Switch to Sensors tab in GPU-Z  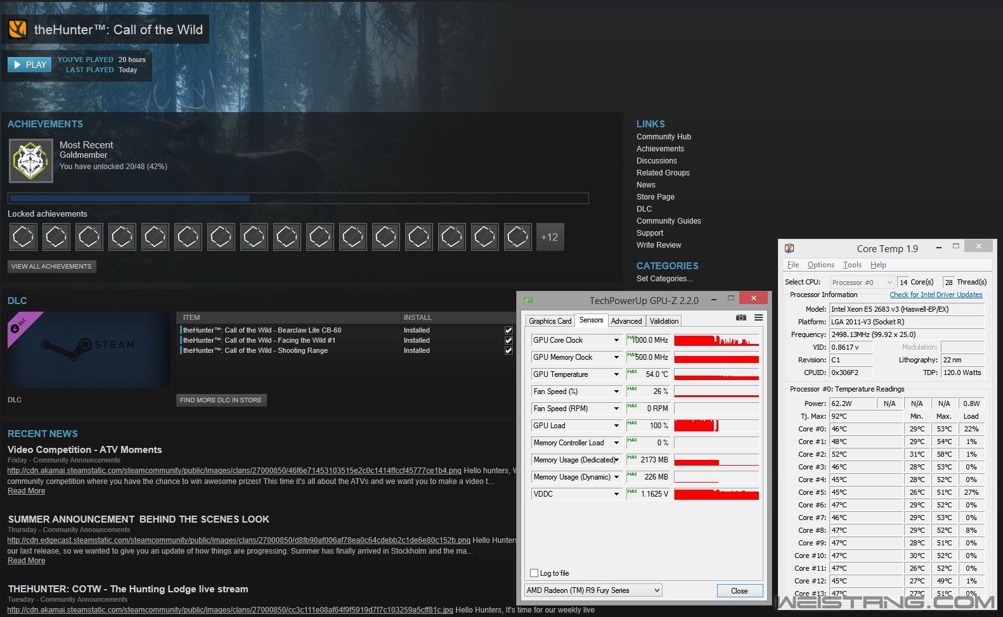(x=592, y=320)
